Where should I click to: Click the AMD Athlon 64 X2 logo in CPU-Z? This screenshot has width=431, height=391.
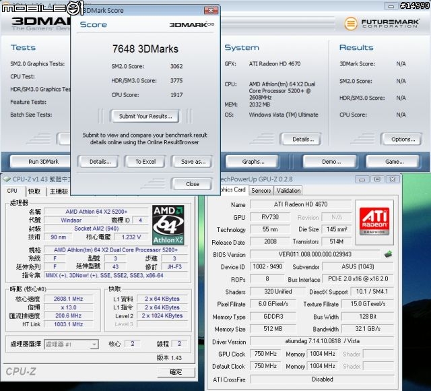[x=168, y=224]
